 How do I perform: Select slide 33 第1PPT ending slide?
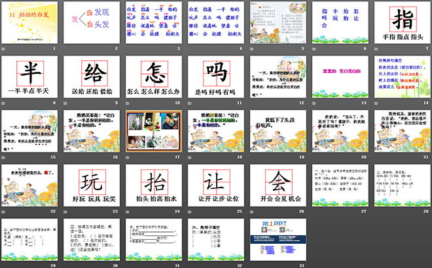(x=278, y=240)
